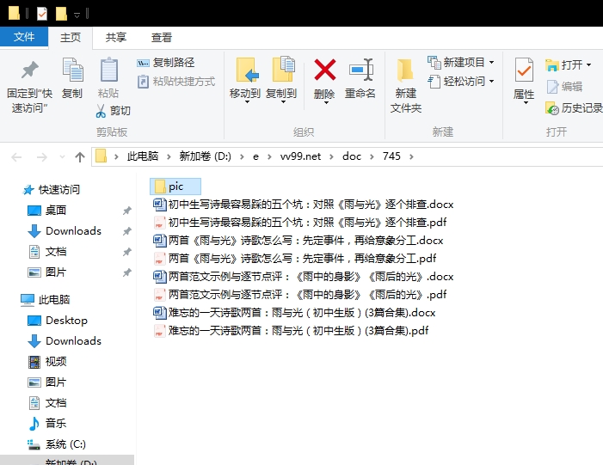Open Quick Access Toolbar customize dropdown

pos(77,15)
